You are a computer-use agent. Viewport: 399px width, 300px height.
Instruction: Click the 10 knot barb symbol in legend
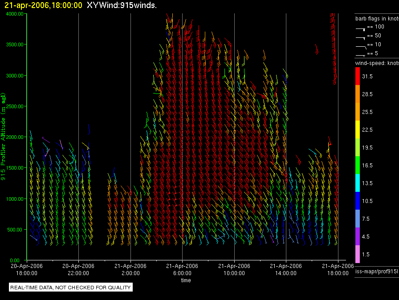pos(360,46)
